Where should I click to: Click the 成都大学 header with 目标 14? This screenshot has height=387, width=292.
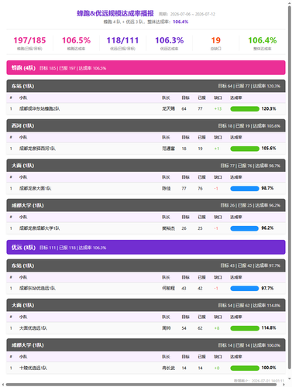point(146,345)
